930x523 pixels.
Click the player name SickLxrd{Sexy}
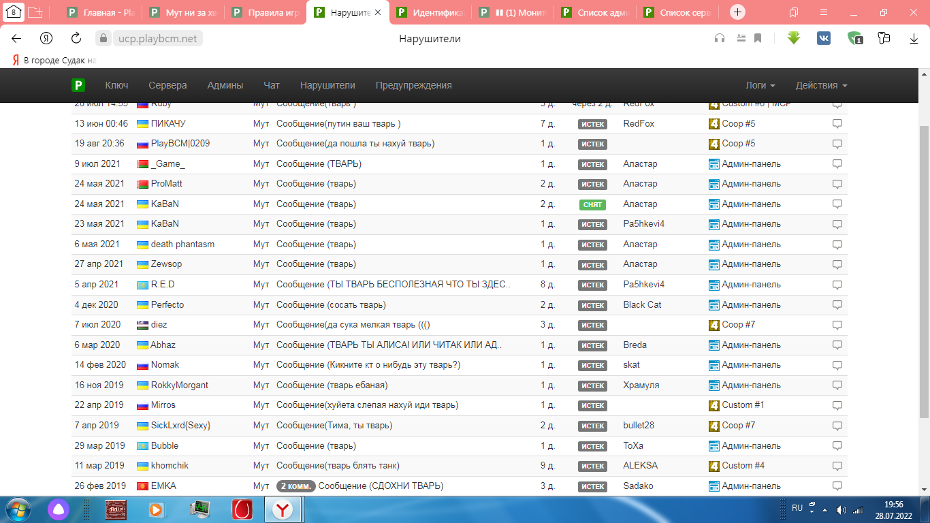[x=180, y=425]
